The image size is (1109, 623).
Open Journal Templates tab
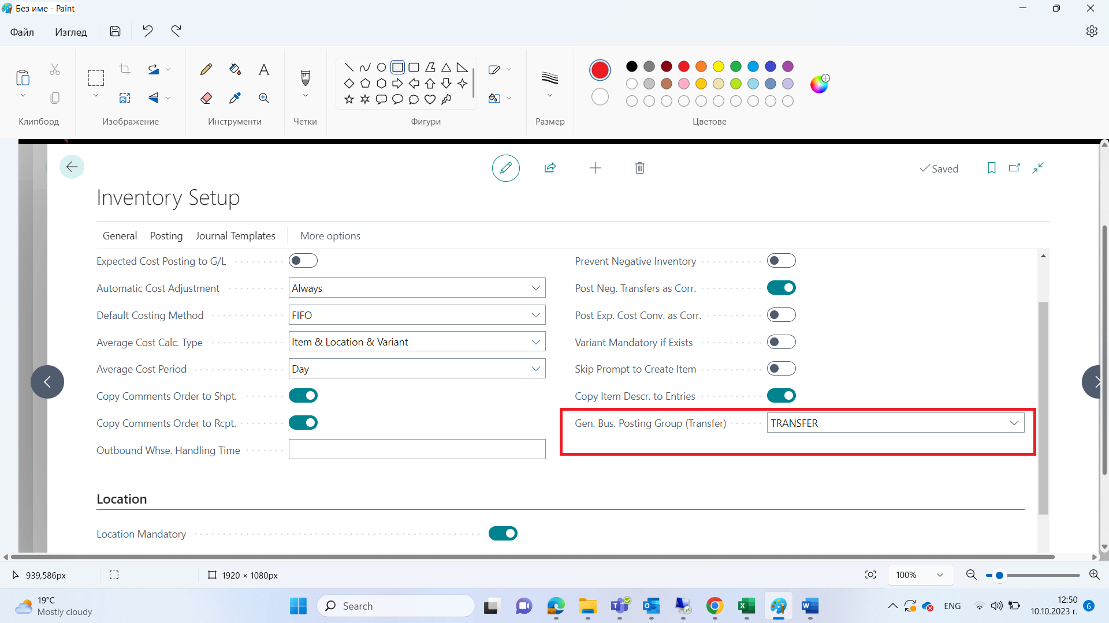[x=235, y=236]
